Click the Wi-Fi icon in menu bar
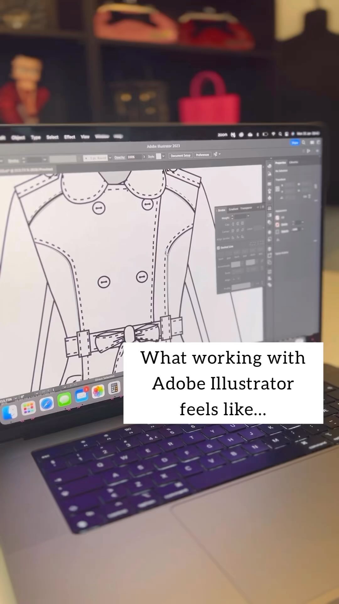Screen dimensions: 339x604 [x=273, y=134]
